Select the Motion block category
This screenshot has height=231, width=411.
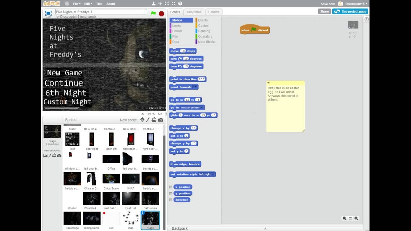click(x=181, y=20)
